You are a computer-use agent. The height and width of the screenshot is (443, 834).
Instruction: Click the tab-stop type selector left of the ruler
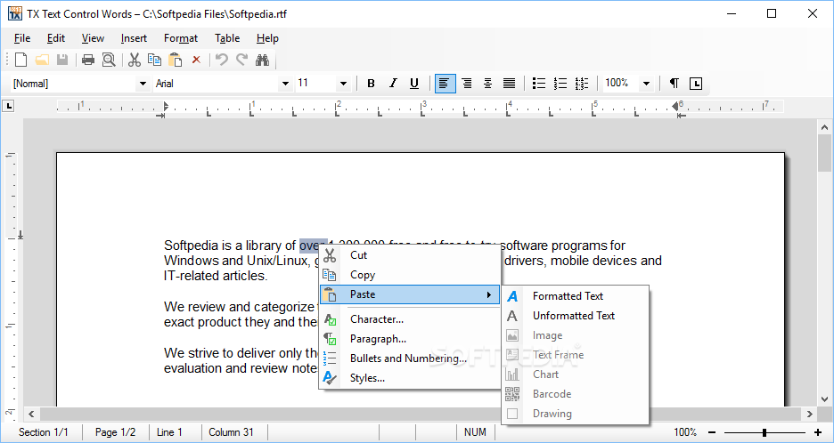8,106
